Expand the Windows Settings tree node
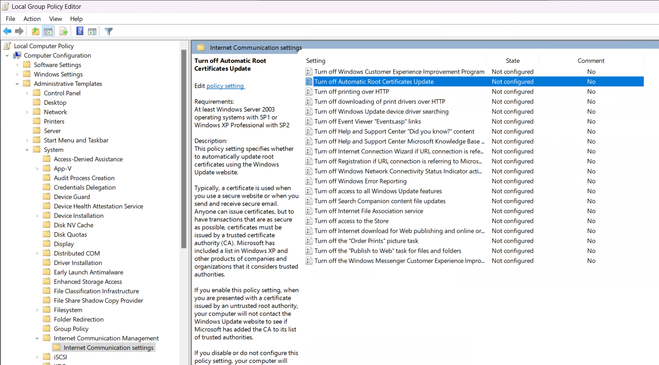The image size is (659, 365). 17,74
